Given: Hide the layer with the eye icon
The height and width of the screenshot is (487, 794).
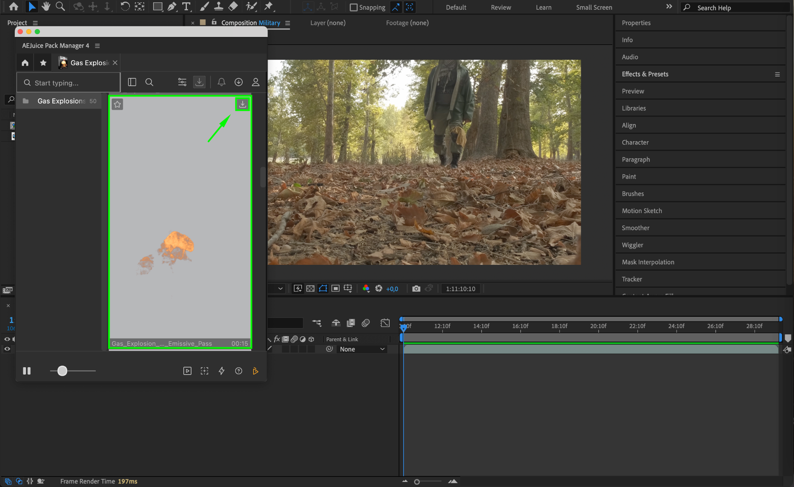Looking at the screenshot, I should (7, 349).
